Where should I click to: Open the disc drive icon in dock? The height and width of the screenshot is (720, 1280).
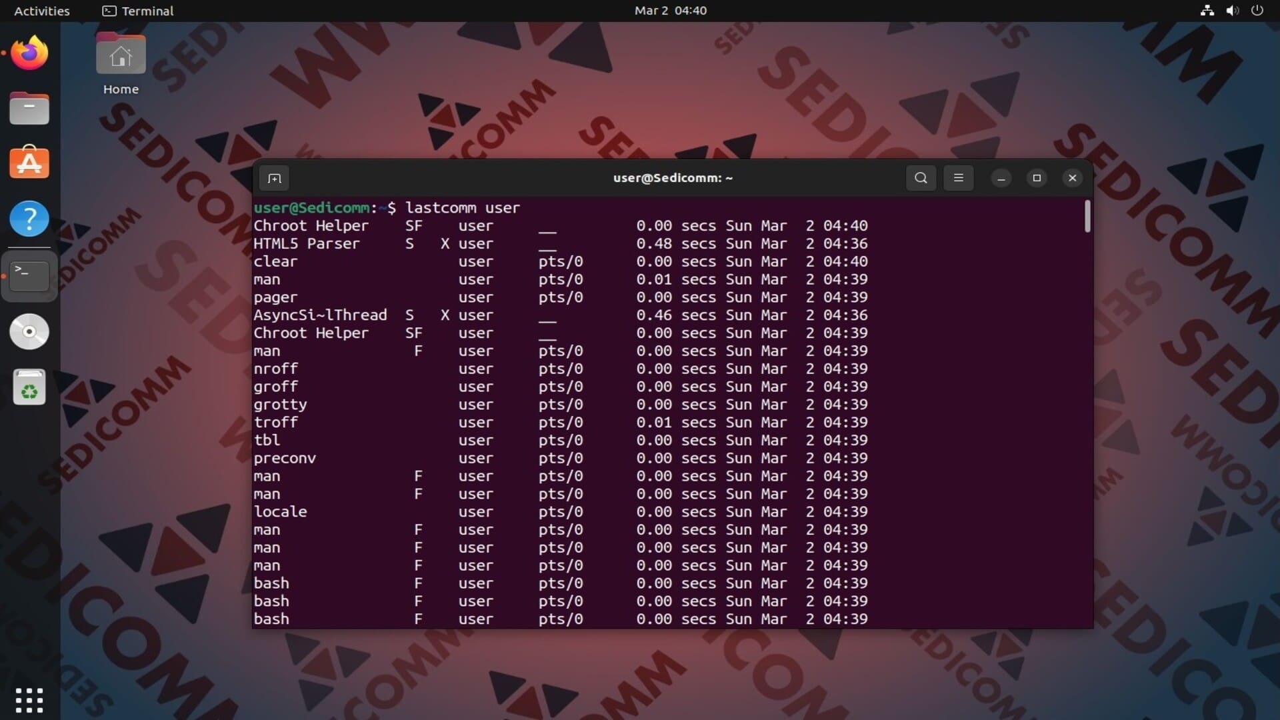(29, 331)
